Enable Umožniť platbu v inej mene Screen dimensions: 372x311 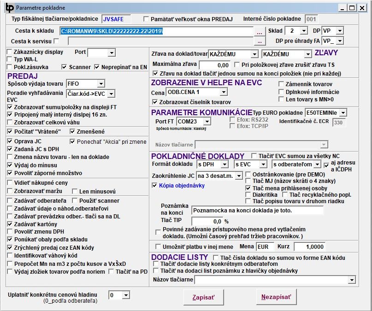pos(158,246)
